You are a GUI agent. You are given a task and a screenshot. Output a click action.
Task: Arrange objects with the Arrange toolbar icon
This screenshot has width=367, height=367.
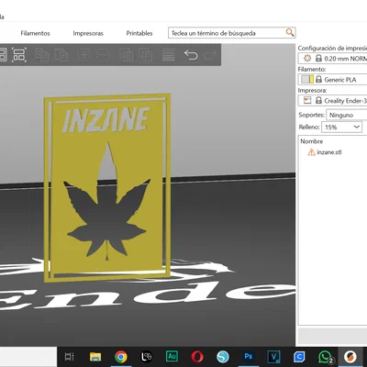coord(19,55)
